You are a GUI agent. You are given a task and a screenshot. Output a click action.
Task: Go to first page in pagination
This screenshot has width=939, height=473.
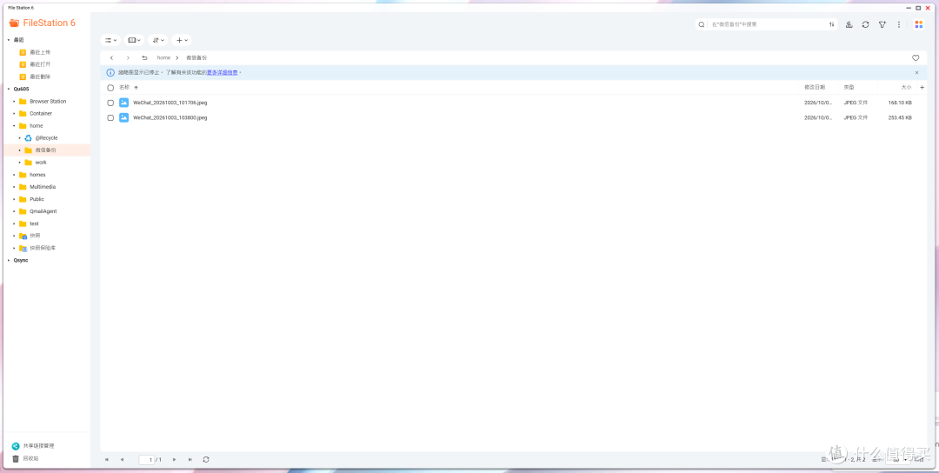point(107,459)
